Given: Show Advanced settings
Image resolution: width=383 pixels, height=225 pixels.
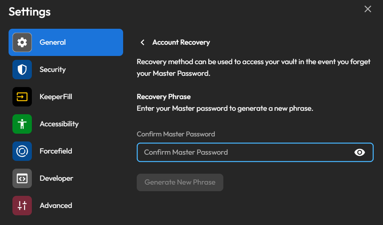Looking at the screenshot, I should point(66,206).
